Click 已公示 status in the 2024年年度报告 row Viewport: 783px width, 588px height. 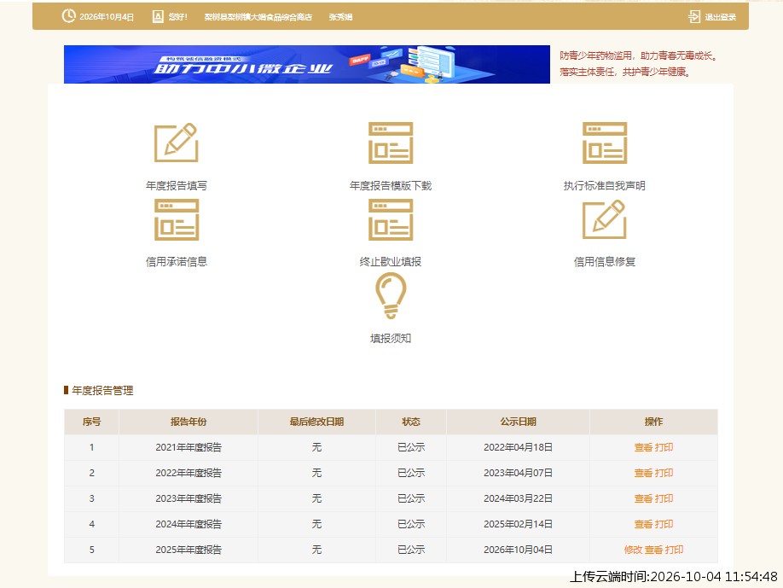411,523
